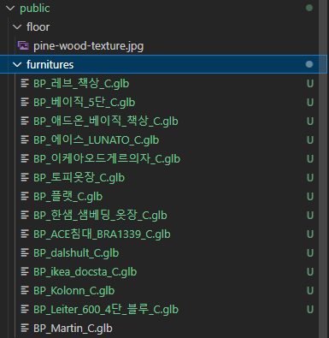Click the U badge of BP_레브_책상_C.glb
This screenshot has width=329, height=338.
point(310,84)
